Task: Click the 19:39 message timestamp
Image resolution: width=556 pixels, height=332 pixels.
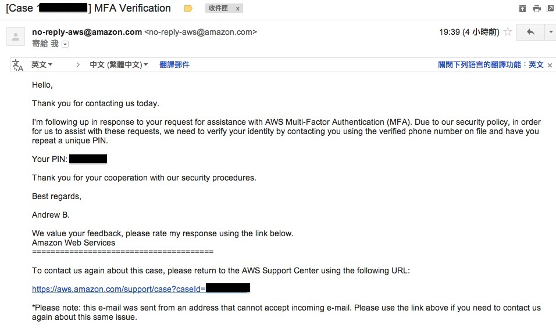Action: point(469,32)
